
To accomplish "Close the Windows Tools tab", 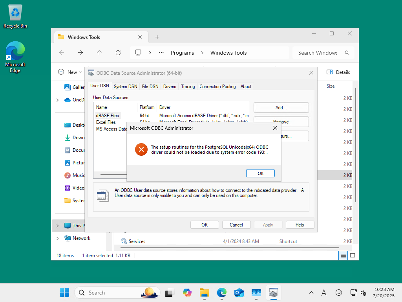I will [140, 37].
